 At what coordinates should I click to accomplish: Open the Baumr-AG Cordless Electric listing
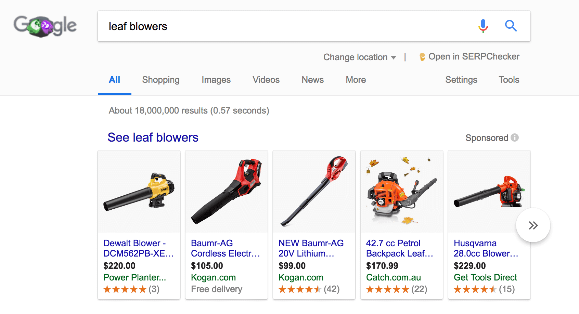pyautogui.click(x=225, y=248)
